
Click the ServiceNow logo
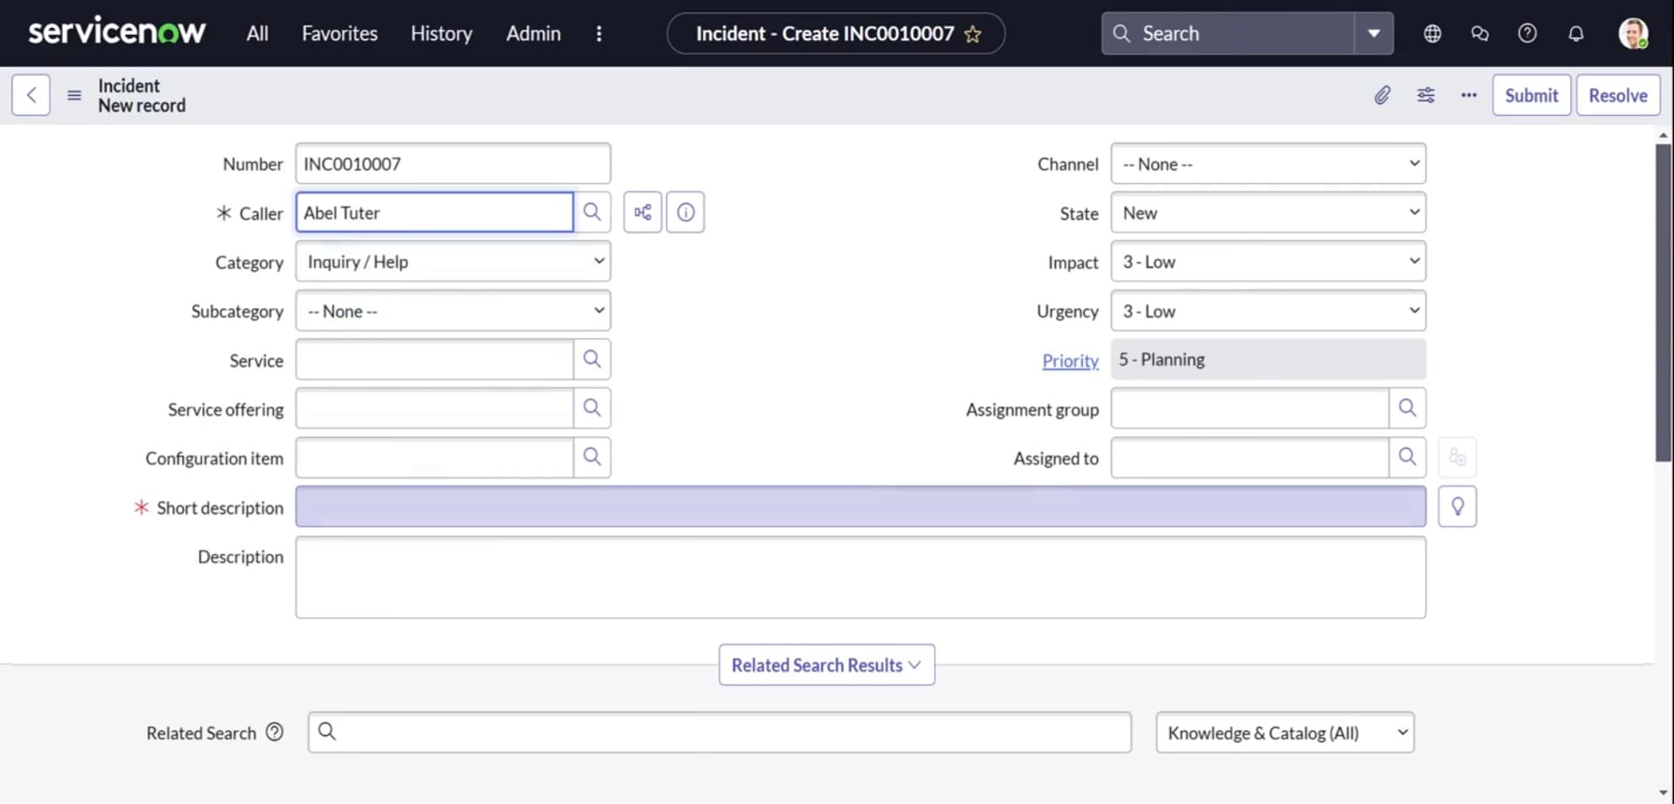tap(117, 33)
